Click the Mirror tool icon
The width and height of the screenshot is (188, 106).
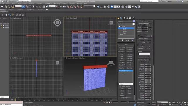click(98, 6)
